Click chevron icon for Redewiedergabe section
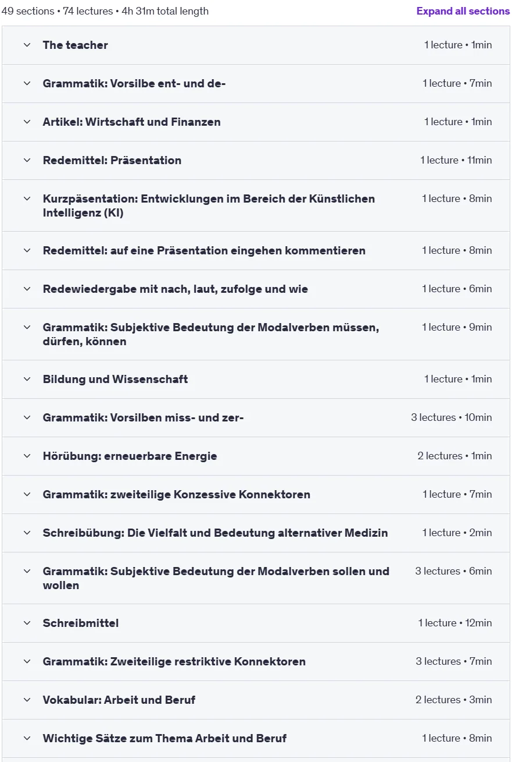This screenshot has width=512, height=762. click(27, 289)
